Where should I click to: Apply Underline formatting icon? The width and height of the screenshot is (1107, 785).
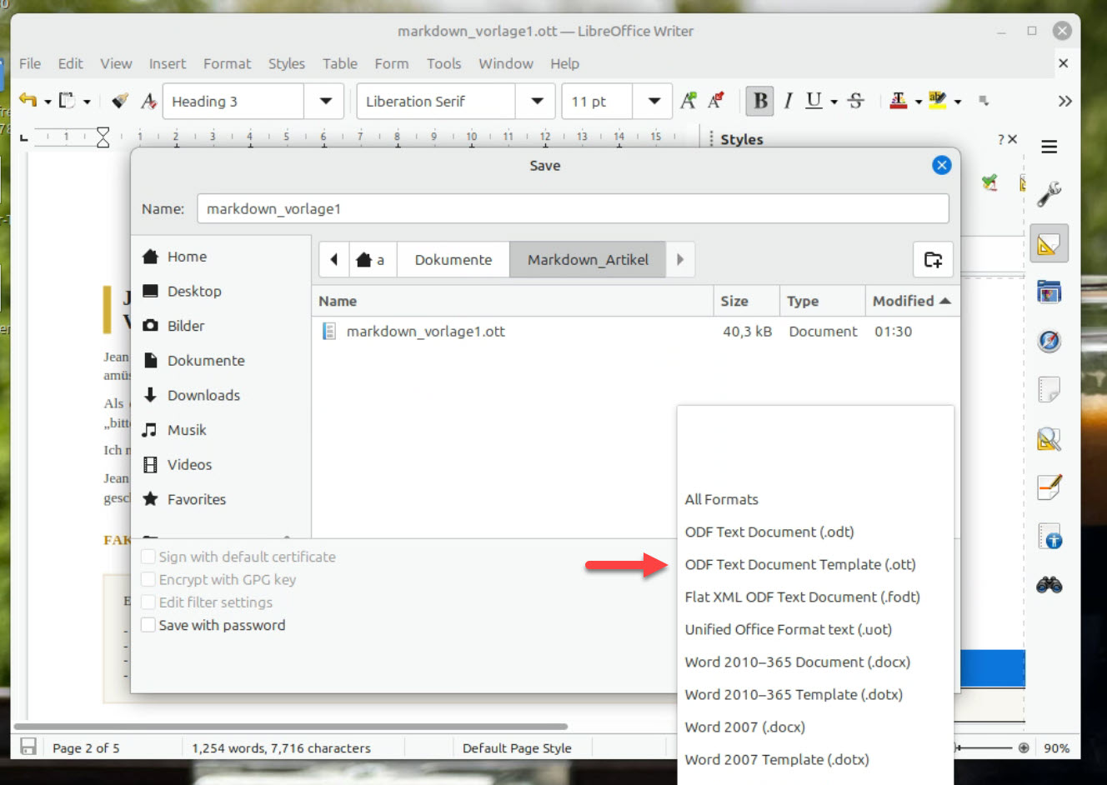[x=814, y=101]
